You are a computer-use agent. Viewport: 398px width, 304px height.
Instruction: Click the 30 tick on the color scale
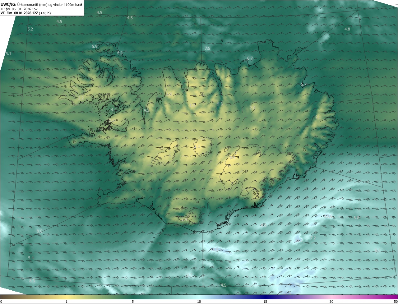point(331,302)
